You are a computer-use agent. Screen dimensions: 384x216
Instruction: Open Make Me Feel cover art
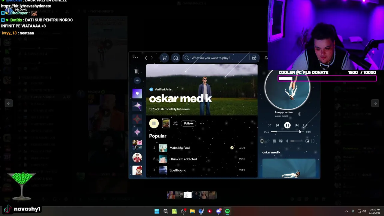pyautogui.click(x=163, y=148)
